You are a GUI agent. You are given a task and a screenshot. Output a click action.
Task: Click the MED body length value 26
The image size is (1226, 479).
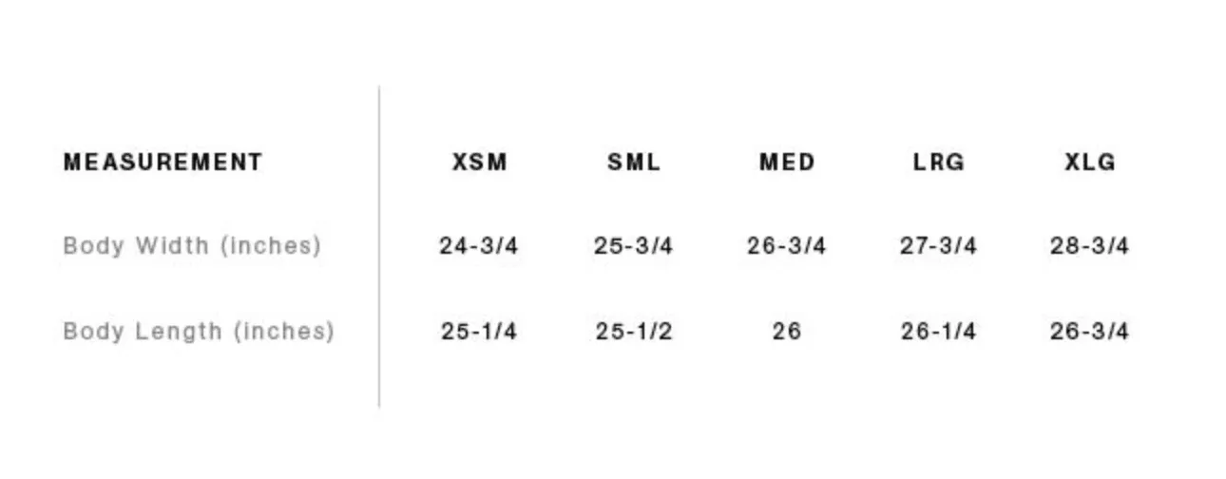pyautogui.click(x=787, y=332)
